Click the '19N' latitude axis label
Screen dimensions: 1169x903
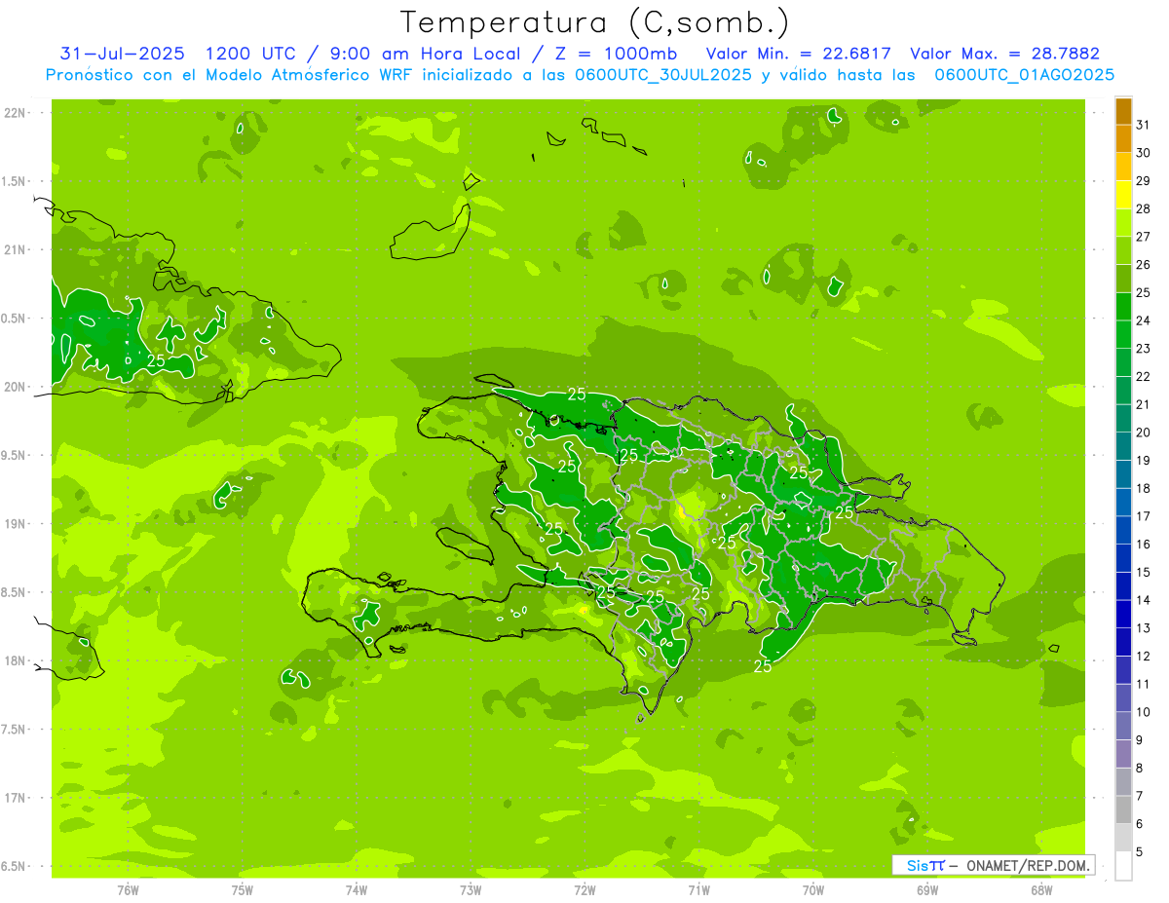tap(15, 524)
